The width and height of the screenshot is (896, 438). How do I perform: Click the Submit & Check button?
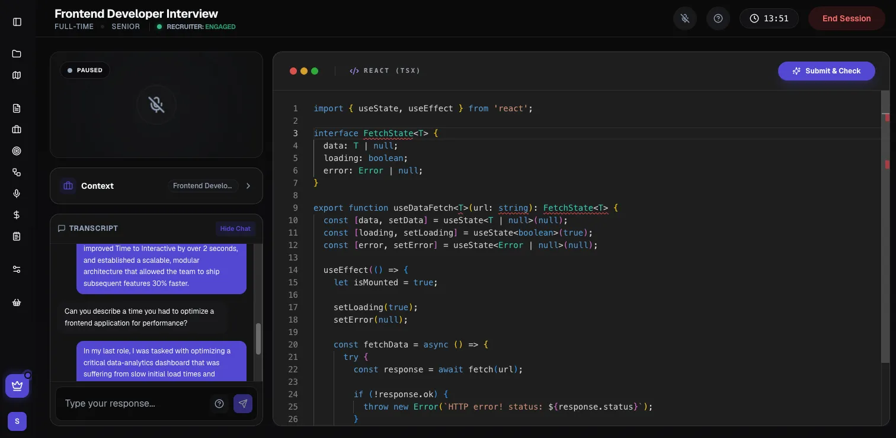click(x=827, y=71)
